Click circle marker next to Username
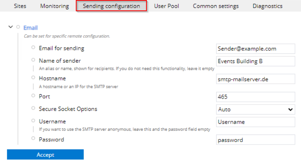The image size is (301, 162). click(33, 120)
